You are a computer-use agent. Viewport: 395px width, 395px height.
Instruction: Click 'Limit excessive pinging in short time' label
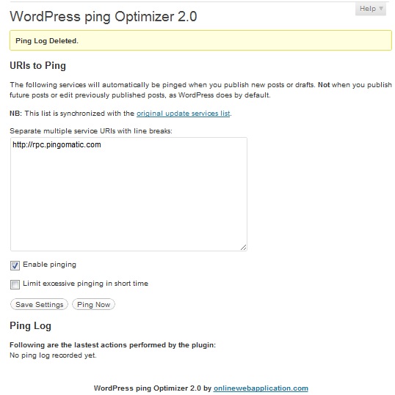(x=86, y=284)
